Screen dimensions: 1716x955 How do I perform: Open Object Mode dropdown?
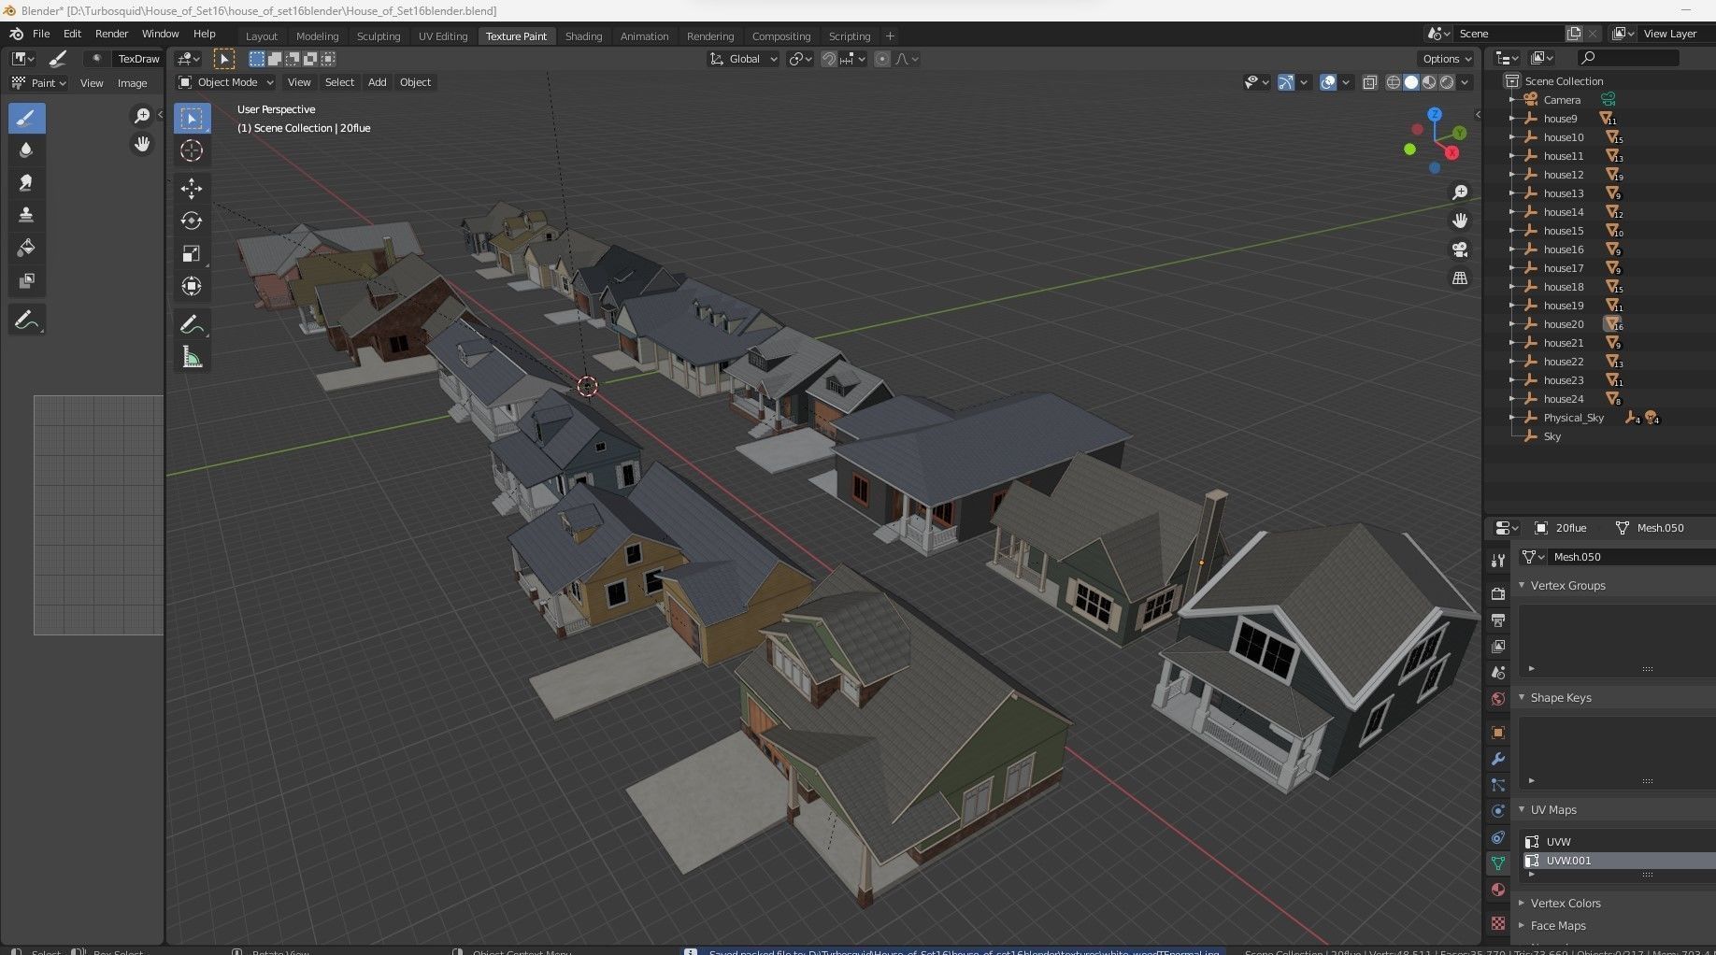click(x=226, y=82)
